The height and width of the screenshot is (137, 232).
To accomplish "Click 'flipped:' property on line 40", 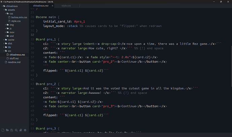I will (50, 70).
